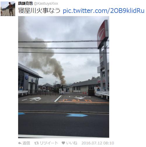Click the @KastuyaXxx handle
The image size is (146, 147).
pyautogui.click(x=46, y=4)
